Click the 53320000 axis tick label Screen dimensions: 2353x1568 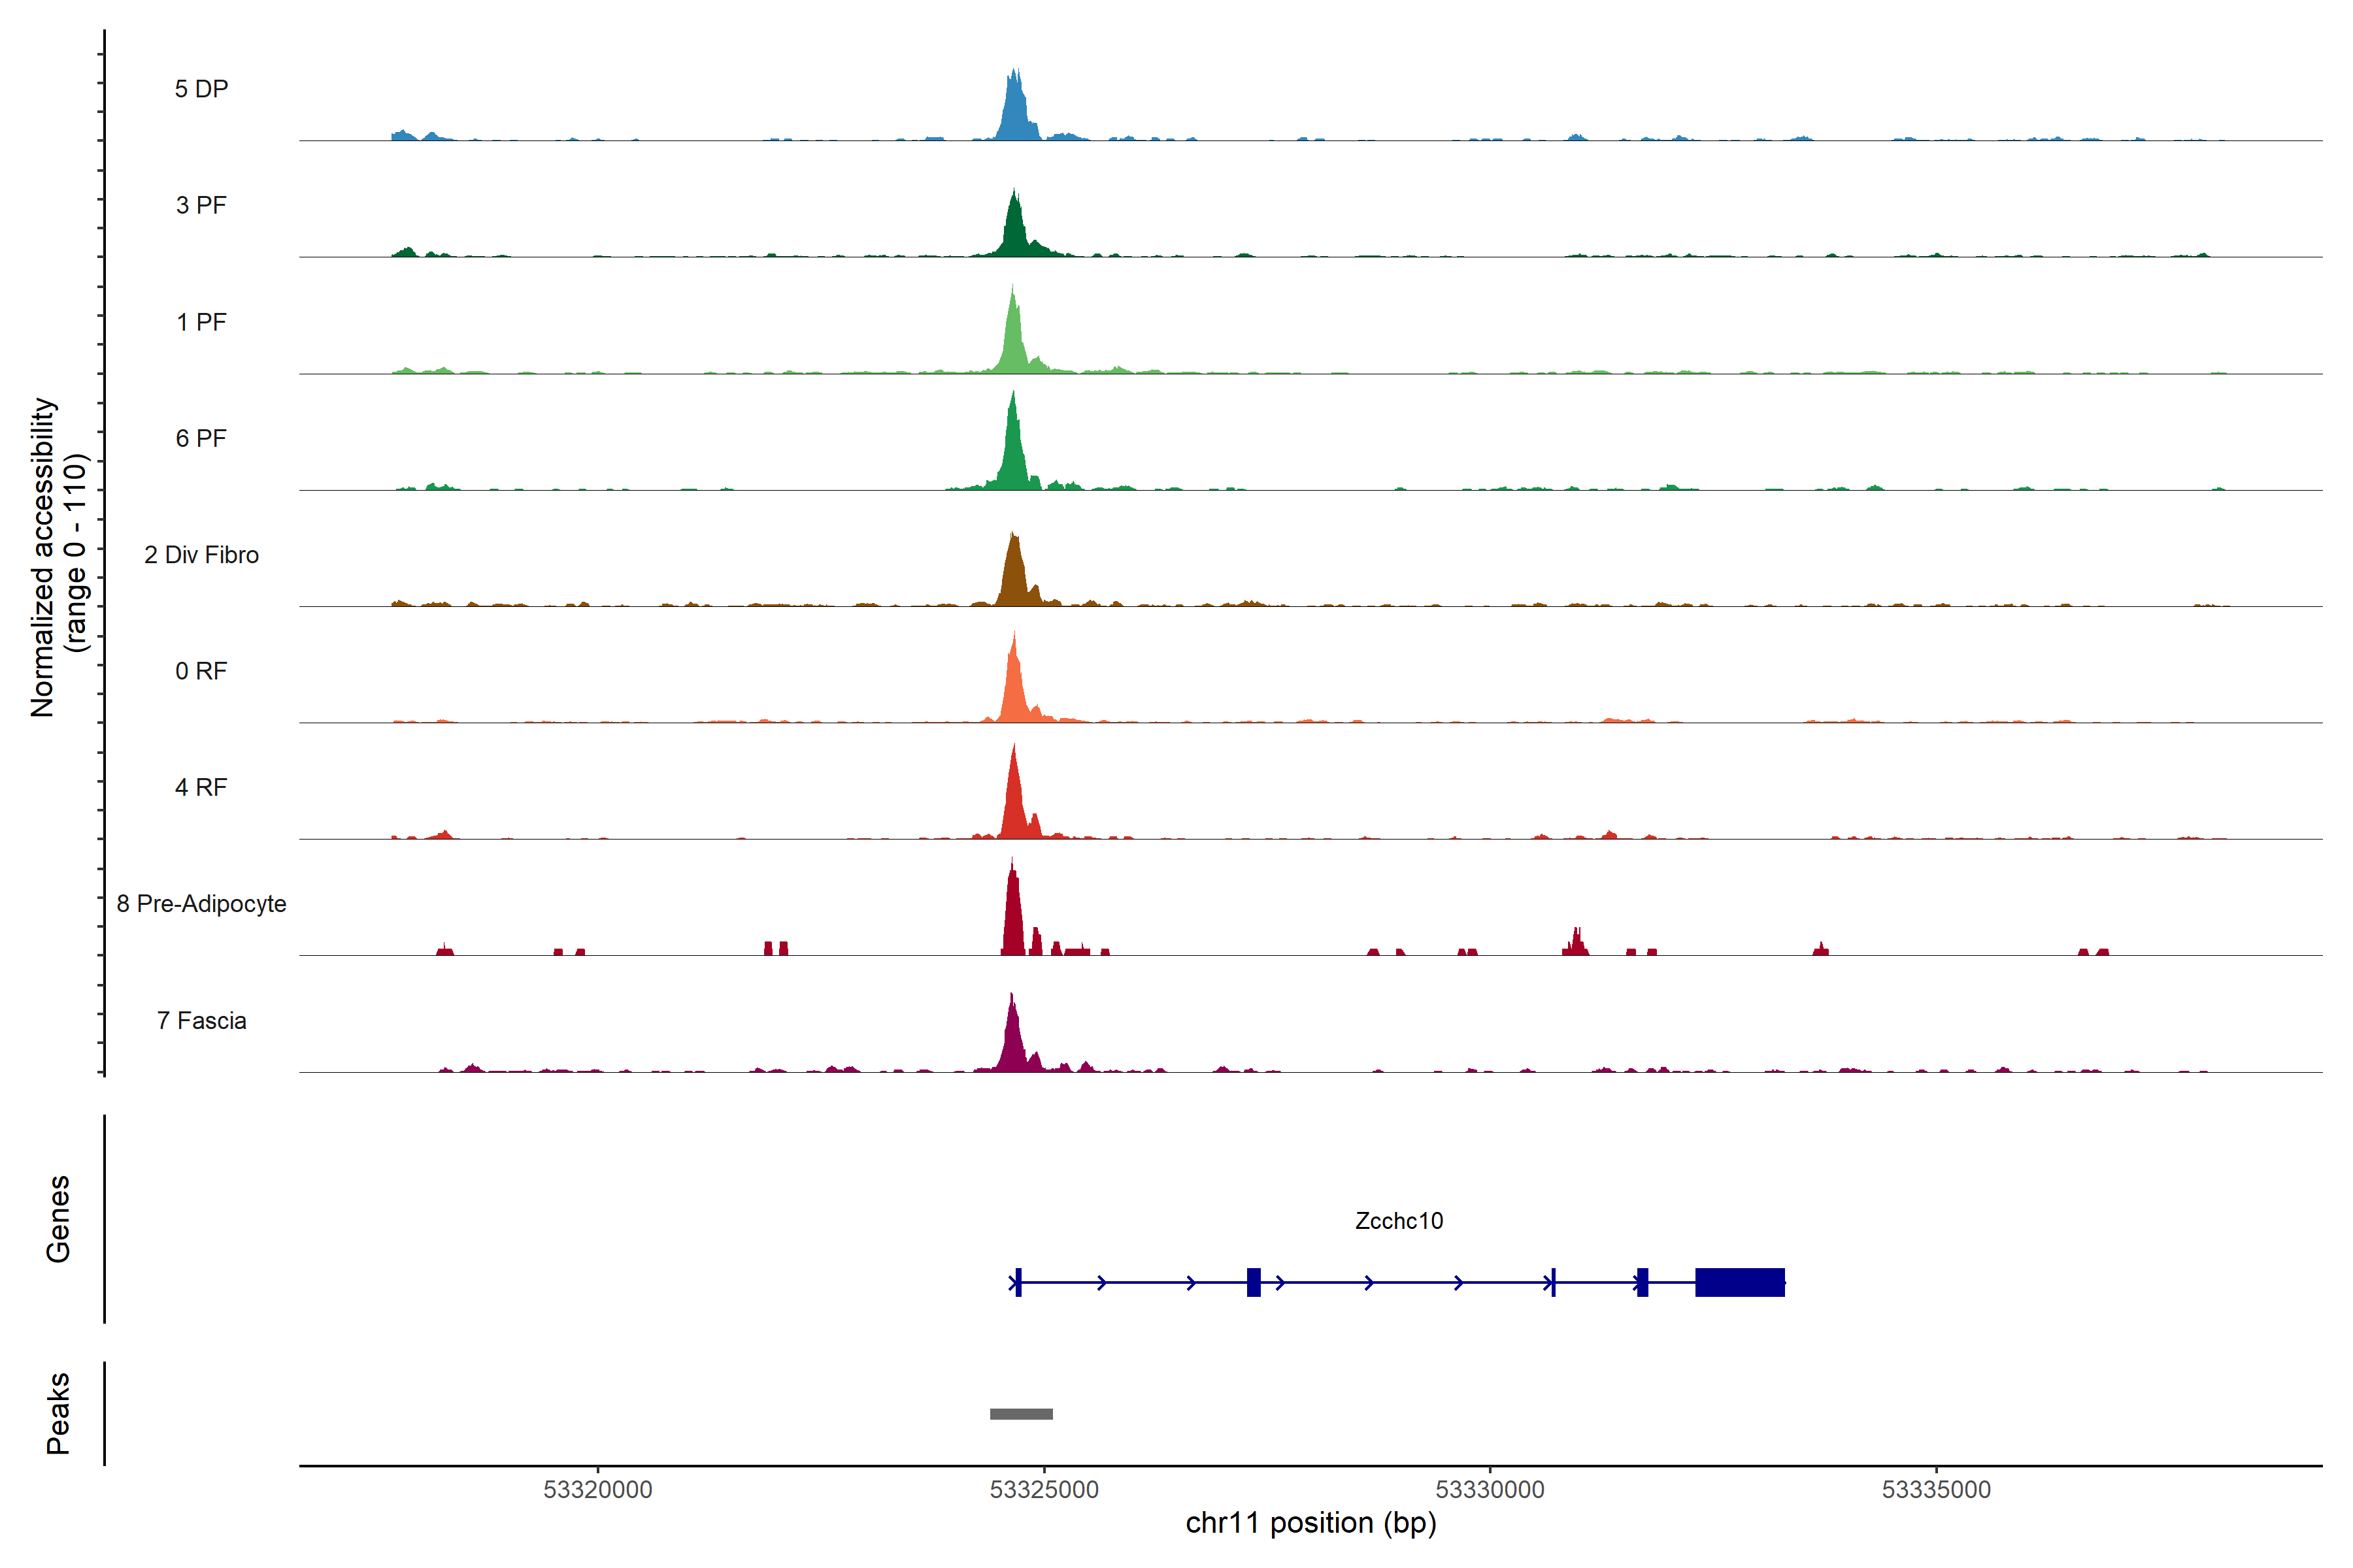coord(597,1490)
